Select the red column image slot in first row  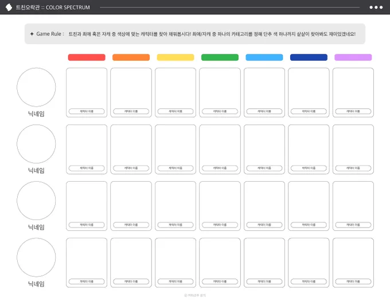tap(87, 92)
